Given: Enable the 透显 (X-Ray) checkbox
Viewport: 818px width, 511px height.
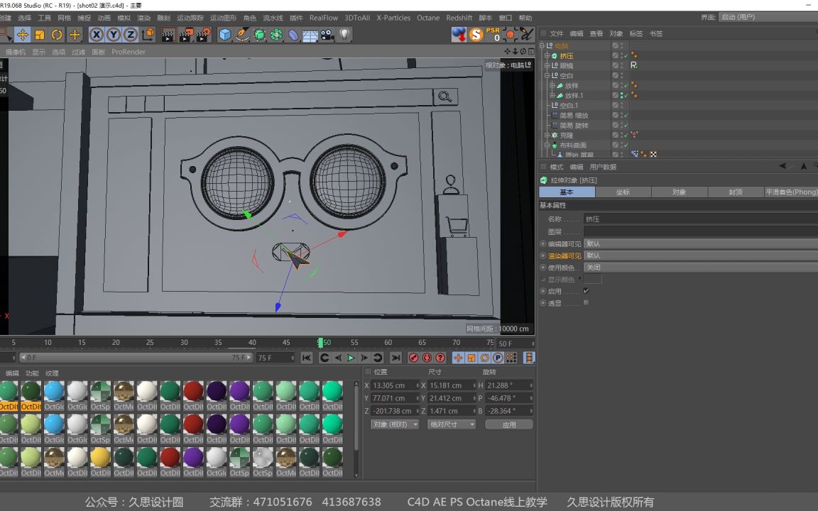Looking at the screenshot, I should [586, 303].
